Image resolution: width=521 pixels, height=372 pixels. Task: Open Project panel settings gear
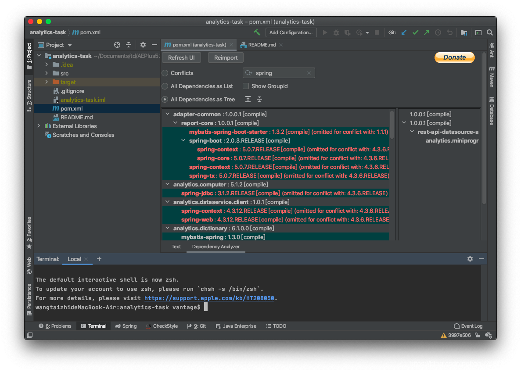pyautogui.click(x=143, y=45)
